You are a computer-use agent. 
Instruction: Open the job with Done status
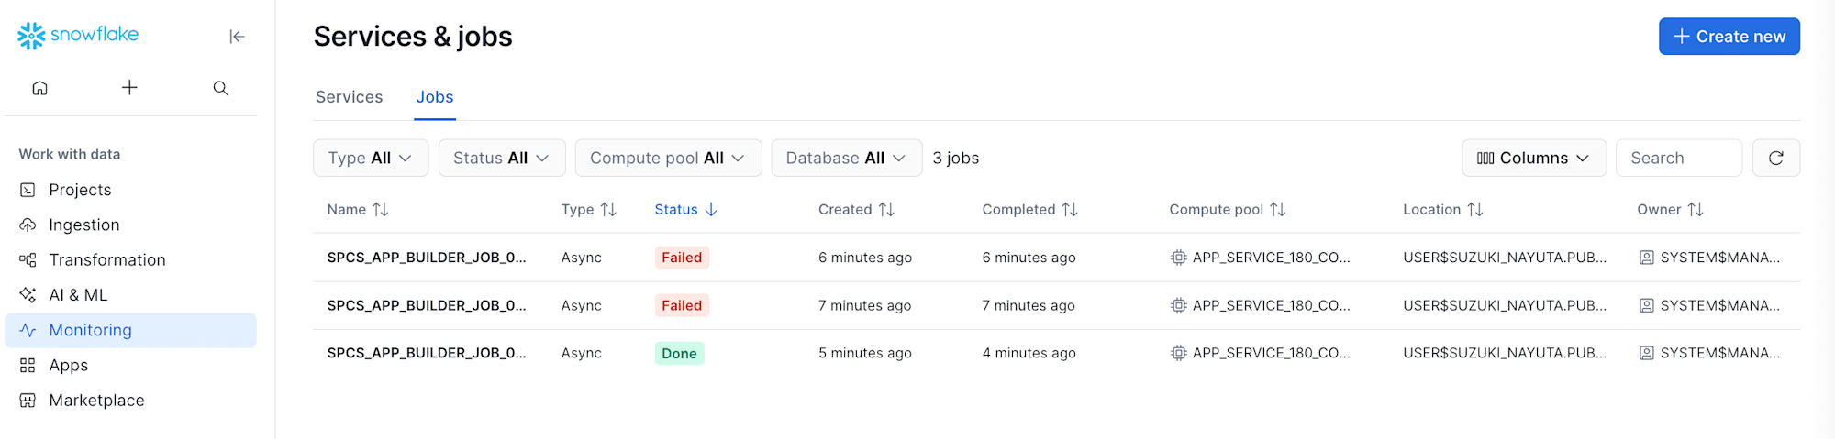[x=427, y=353]
